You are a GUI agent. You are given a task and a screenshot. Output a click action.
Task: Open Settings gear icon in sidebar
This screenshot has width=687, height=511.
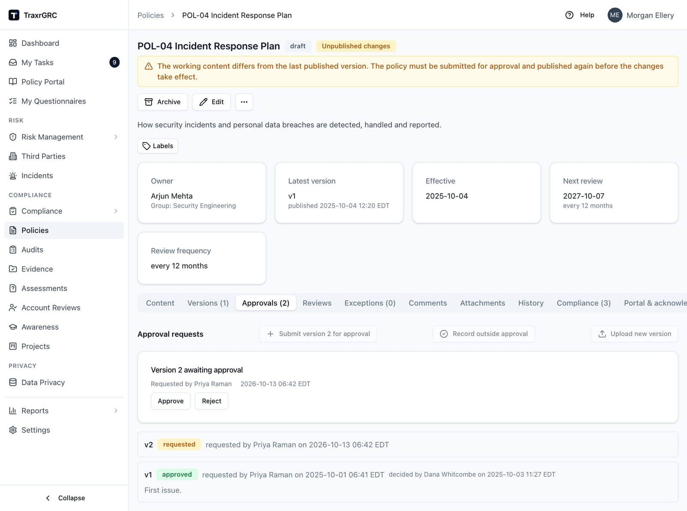(x=13, y=430)
